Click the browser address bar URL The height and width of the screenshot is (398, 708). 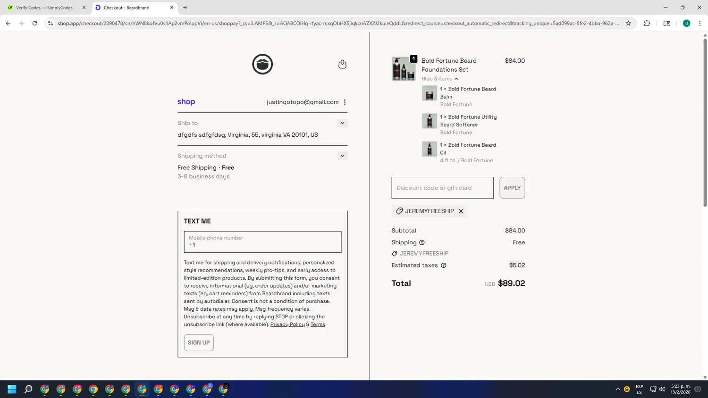pos(338,23)
